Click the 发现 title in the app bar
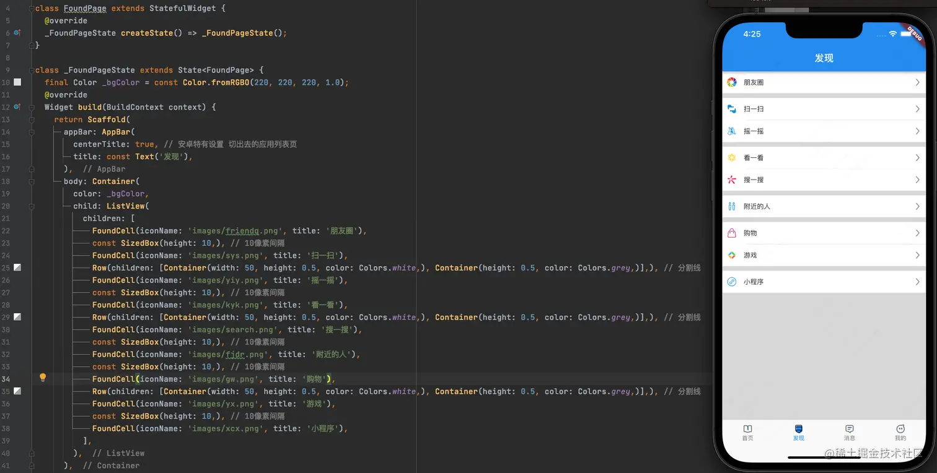The height and width of the screenshot is (473, 937). coord(824,58)
